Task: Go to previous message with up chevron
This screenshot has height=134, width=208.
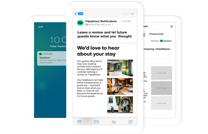Action: pyautogui.click(x=125, y=14)
